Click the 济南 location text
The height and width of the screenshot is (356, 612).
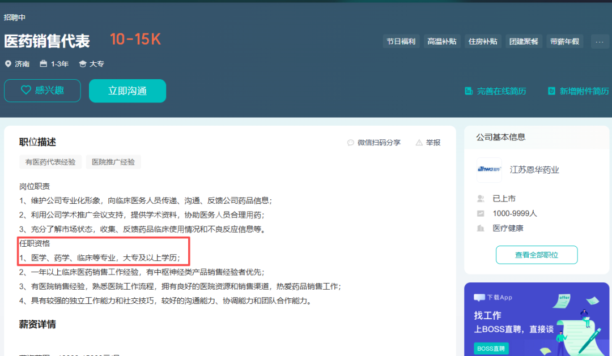click(x=22, y=64)
